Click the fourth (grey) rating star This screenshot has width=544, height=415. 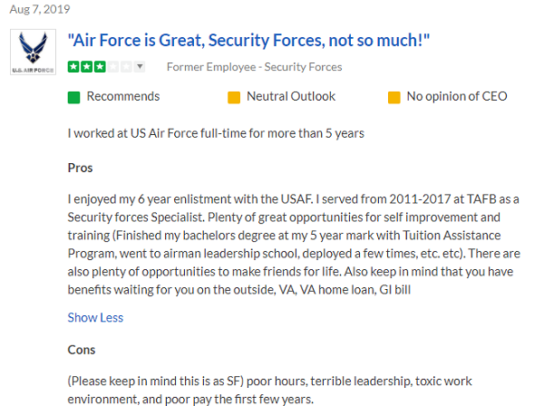point(112,67)
